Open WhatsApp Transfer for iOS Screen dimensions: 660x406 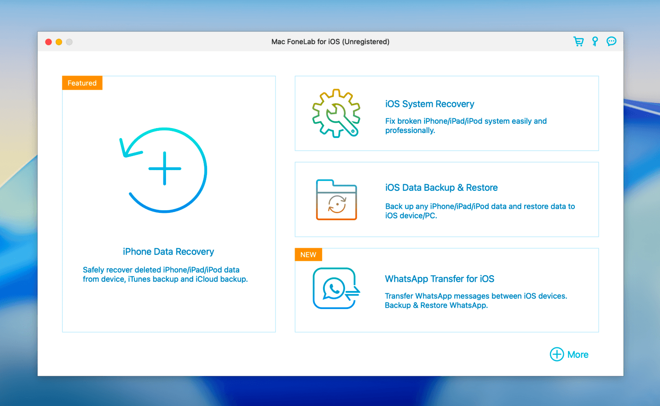point(447,290)
